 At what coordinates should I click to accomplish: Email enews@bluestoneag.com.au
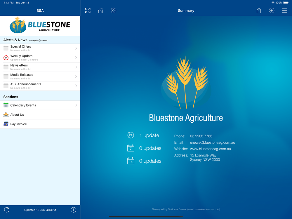[213, 142]
